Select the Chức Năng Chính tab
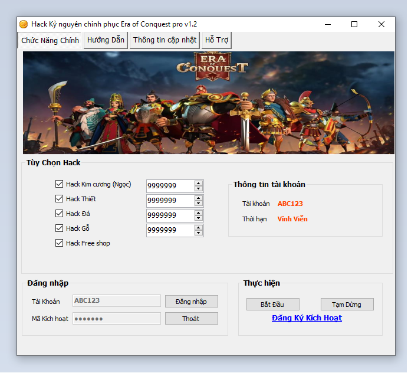The width and height of the screenshot is (408, 373). pos(50,41)
